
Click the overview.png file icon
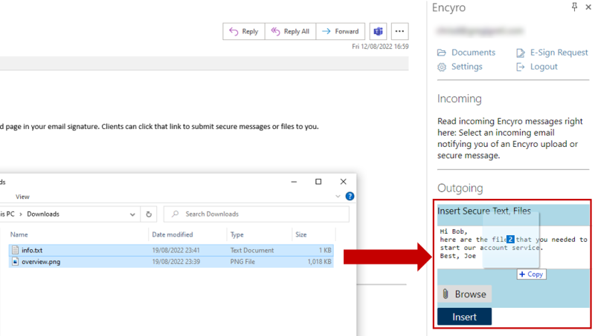click(15, 262)
